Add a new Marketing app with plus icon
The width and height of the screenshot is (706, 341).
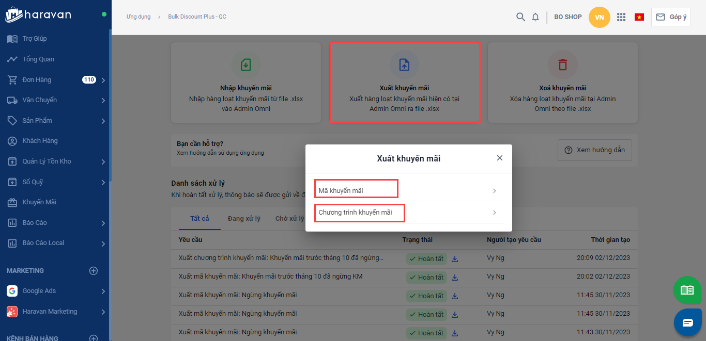click(x=94, y=271)
